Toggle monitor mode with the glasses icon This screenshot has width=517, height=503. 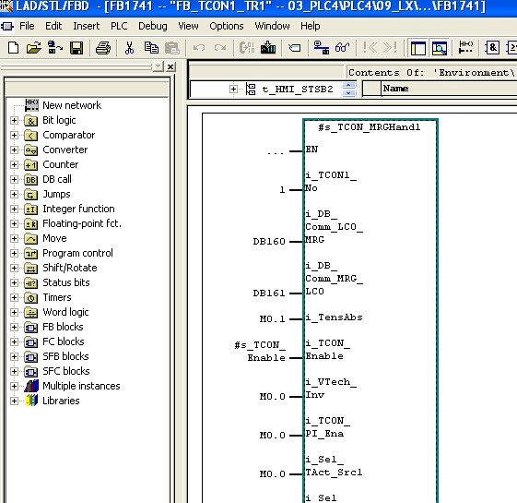(x=342, y=48)
